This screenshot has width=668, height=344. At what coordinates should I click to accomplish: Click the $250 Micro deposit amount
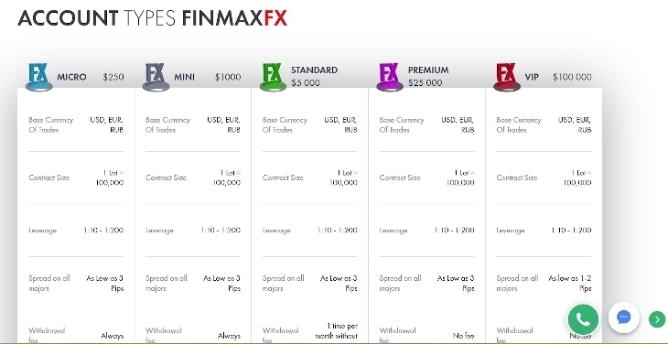113,77
